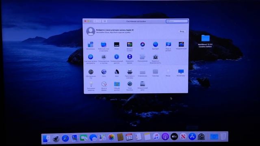Image resolution: width=260 pixels, height=146 pixels.
Task: Open Photos from the Dock
Action: [x=111, y=137]
